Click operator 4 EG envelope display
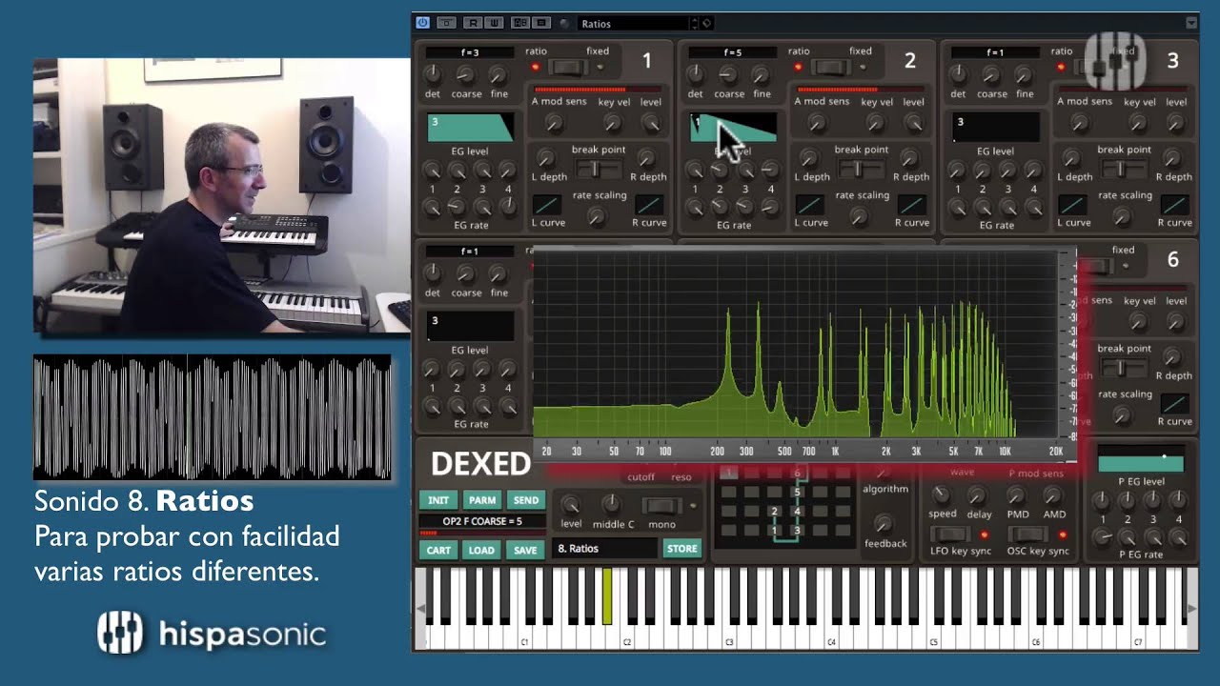 (x=471, y=326)
